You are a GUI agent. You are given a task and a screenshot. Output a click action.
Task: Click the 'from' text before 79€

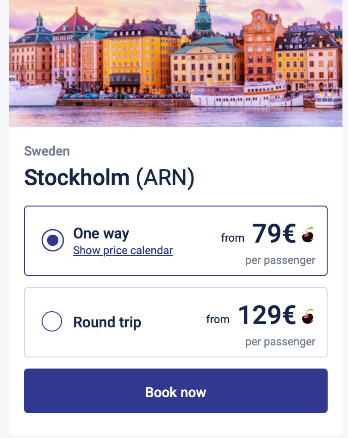232,238
